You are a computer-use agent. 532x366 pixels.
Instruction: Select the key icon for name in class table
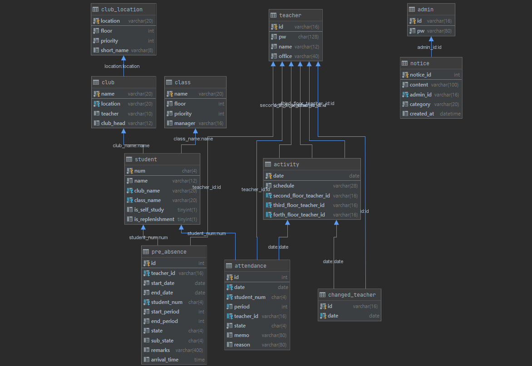[170, 93]
